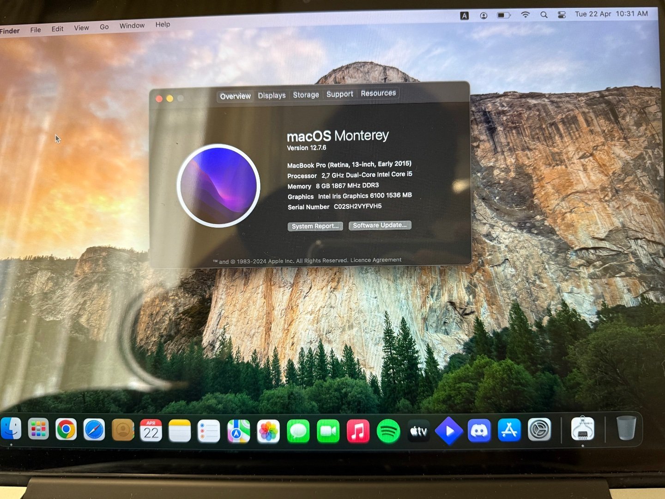Launch Discord from the Dock
Viewport: 665px width, 499px height.
(x=479, y=431)
